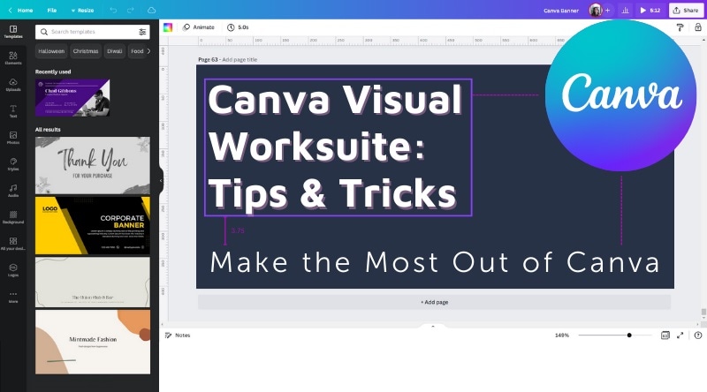707x392 pixels.
Task: Select the Corporate Banner template
Action: coord(93,225)
